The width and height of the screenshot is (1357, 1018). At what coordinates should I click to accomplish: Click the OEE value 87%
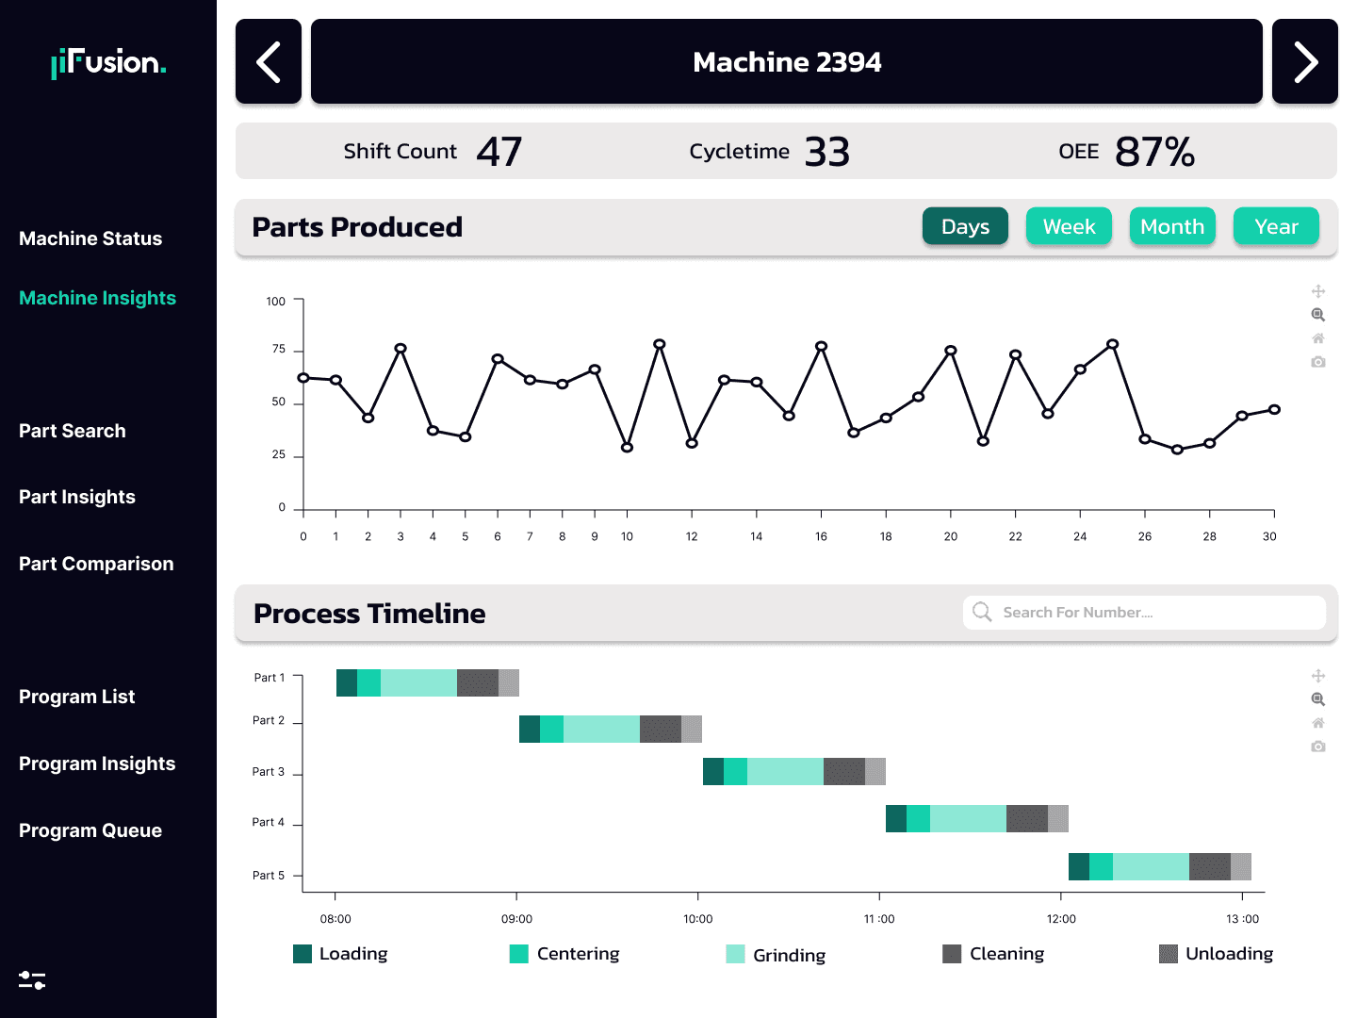tap(1154, 152)
